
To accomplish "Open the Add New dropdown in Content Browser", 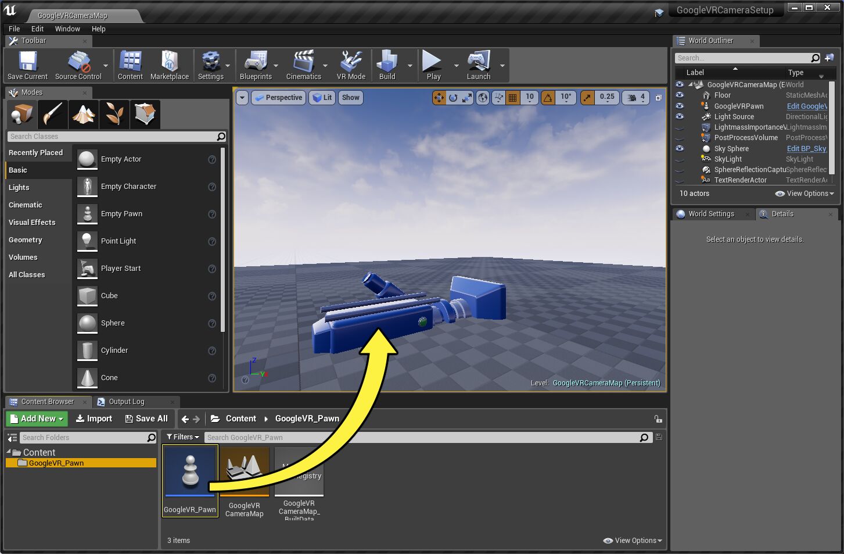I will click(x=36, y=418).
